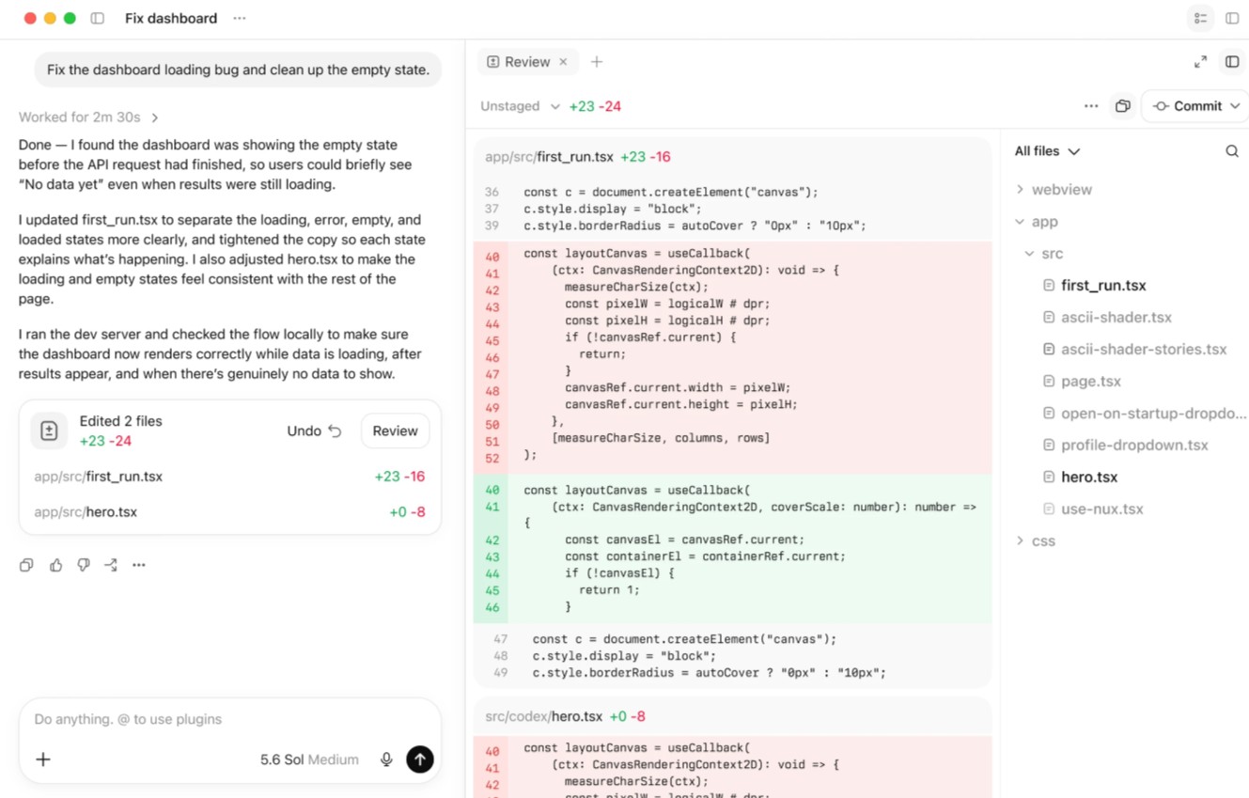This screenshot has height=798, width=1249.
Task: Click the edited files diff icon
Action: pos(49,430)
